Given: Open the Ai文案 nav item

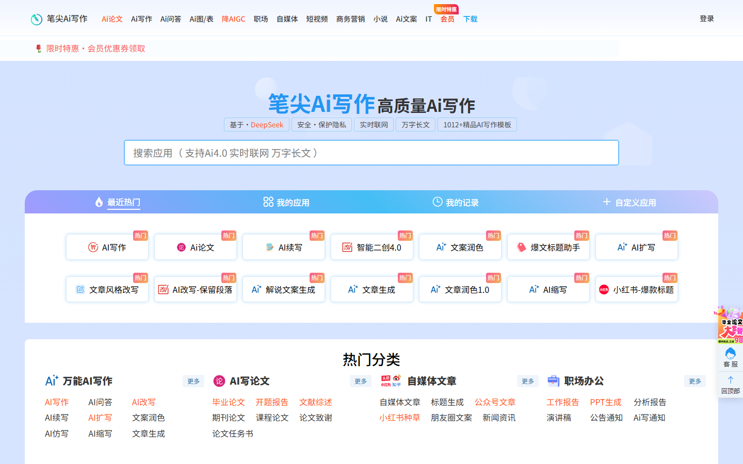Looking at the screenshot, I should tap(407, 19).
